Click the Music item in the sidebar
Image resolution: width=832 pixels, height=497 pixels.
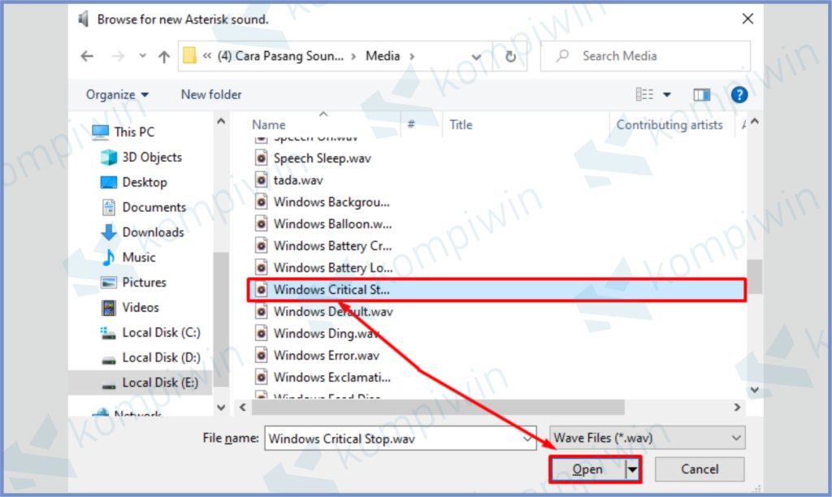141,257
